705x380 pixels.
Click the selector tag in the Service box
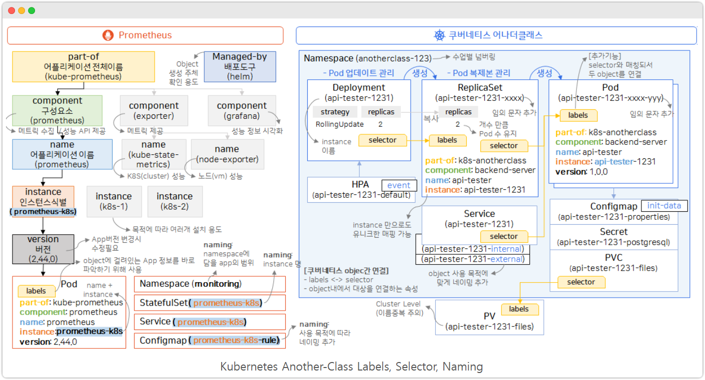coord(504,236)
